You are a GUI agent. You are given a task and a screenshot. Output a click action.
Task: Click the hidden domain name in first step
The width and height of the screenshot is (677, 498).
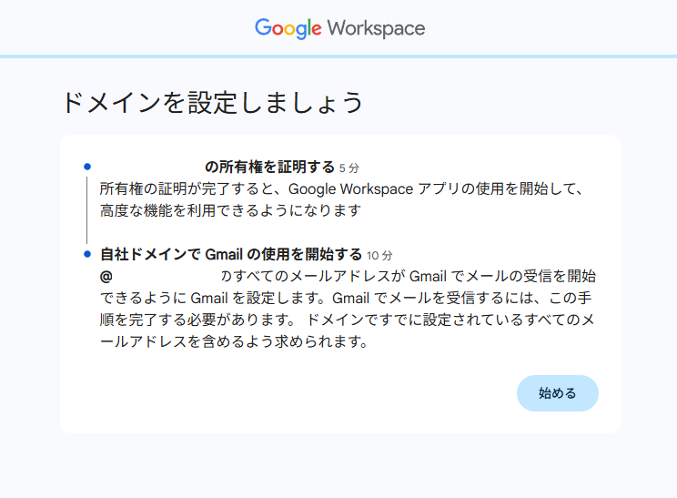click(150, 168)
